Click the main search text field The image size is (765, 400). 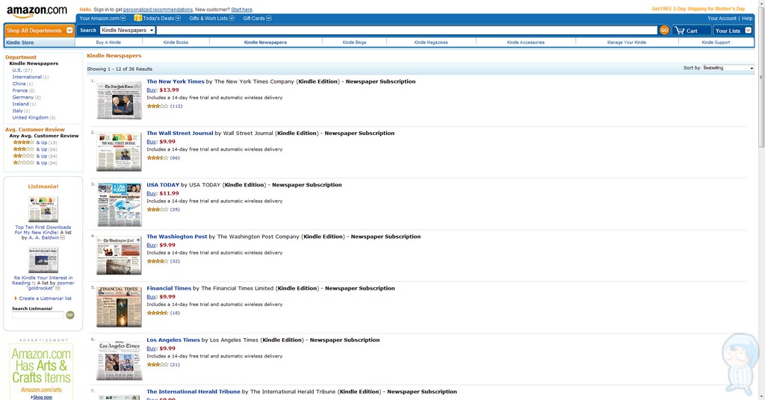click(407, 30)
